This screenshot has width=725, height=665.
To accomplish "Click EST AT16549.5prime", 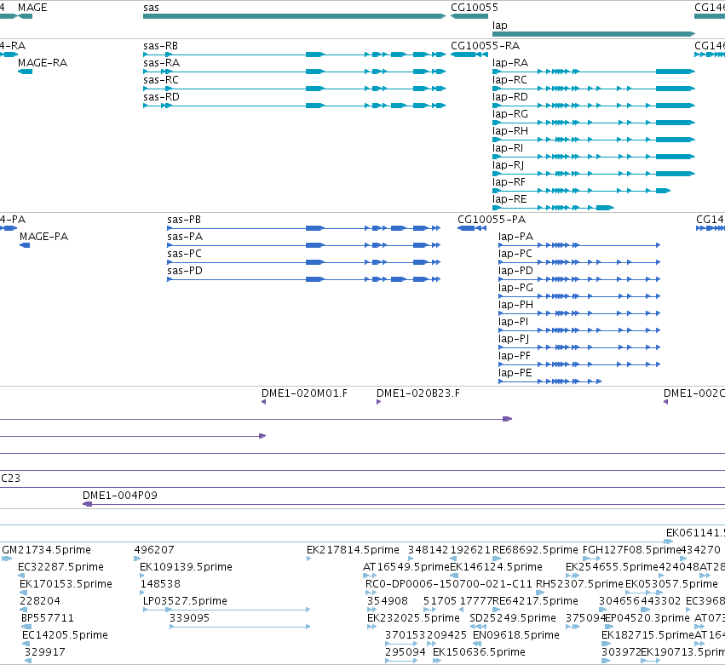I will pyautogui.click(x=406, y=567).
